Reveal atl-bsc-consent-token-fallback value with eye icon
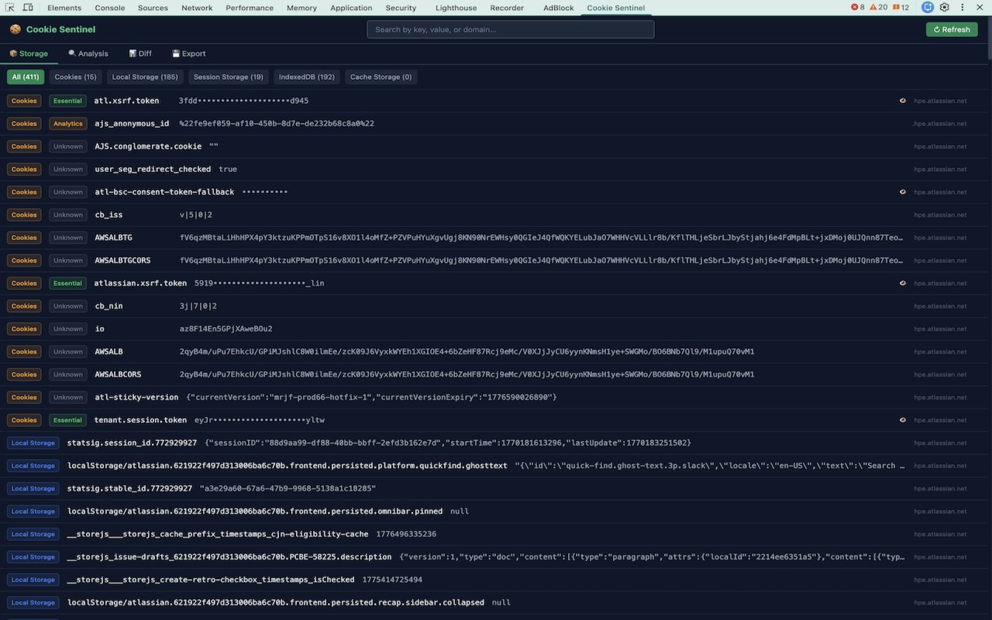992x620 pixels. pyautogui.click(x=903, y=192)
